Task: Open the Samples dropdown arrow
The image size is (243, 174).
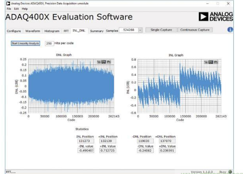Action: click(140, 30)
